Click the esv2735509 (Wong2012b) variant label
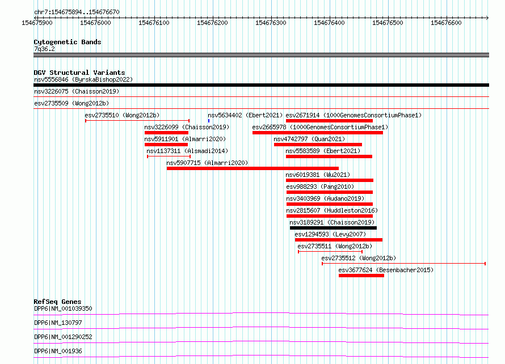The image size is (505, 364). coord(71,103)
